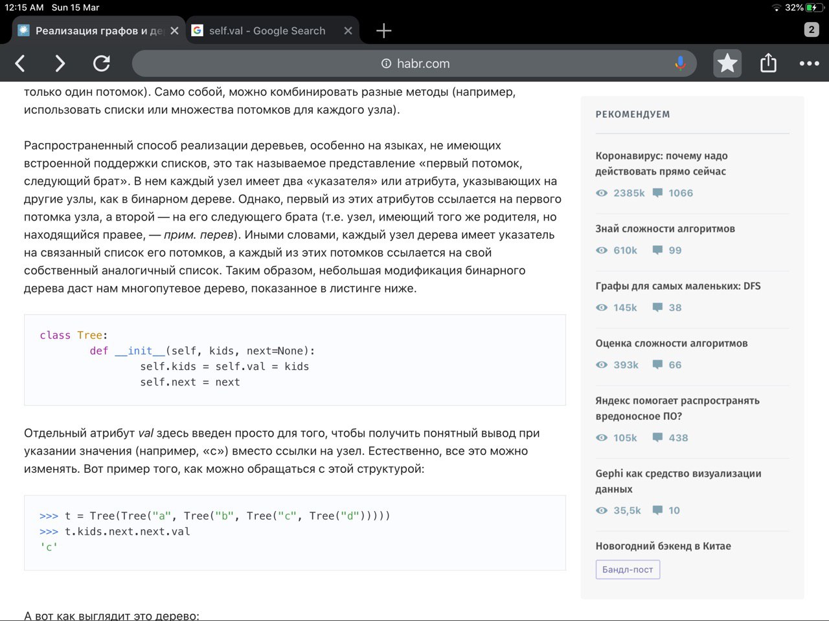
Task: Go forward to the next page
Action: click(x=60, y=63)
